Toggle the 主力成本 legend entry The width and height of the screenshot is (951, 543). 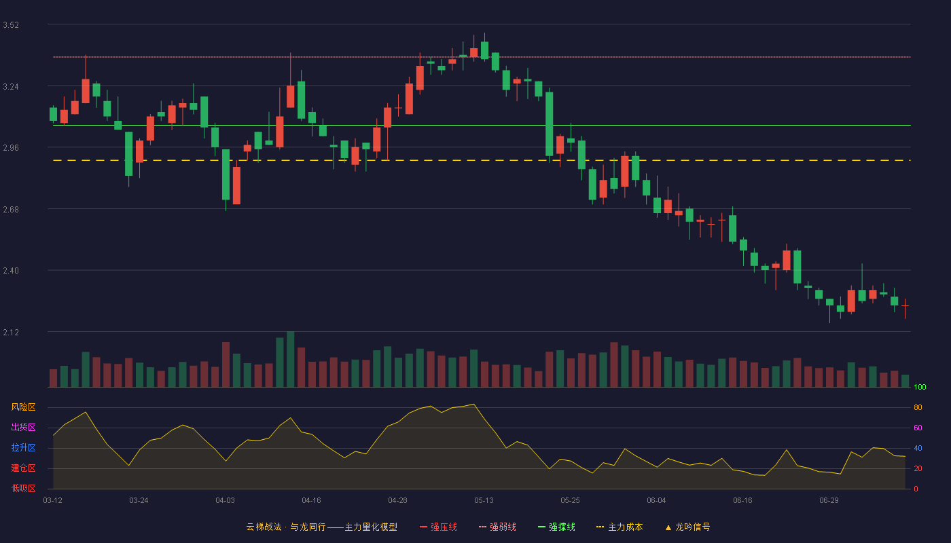pyautogui.click(x=620, y=527)
